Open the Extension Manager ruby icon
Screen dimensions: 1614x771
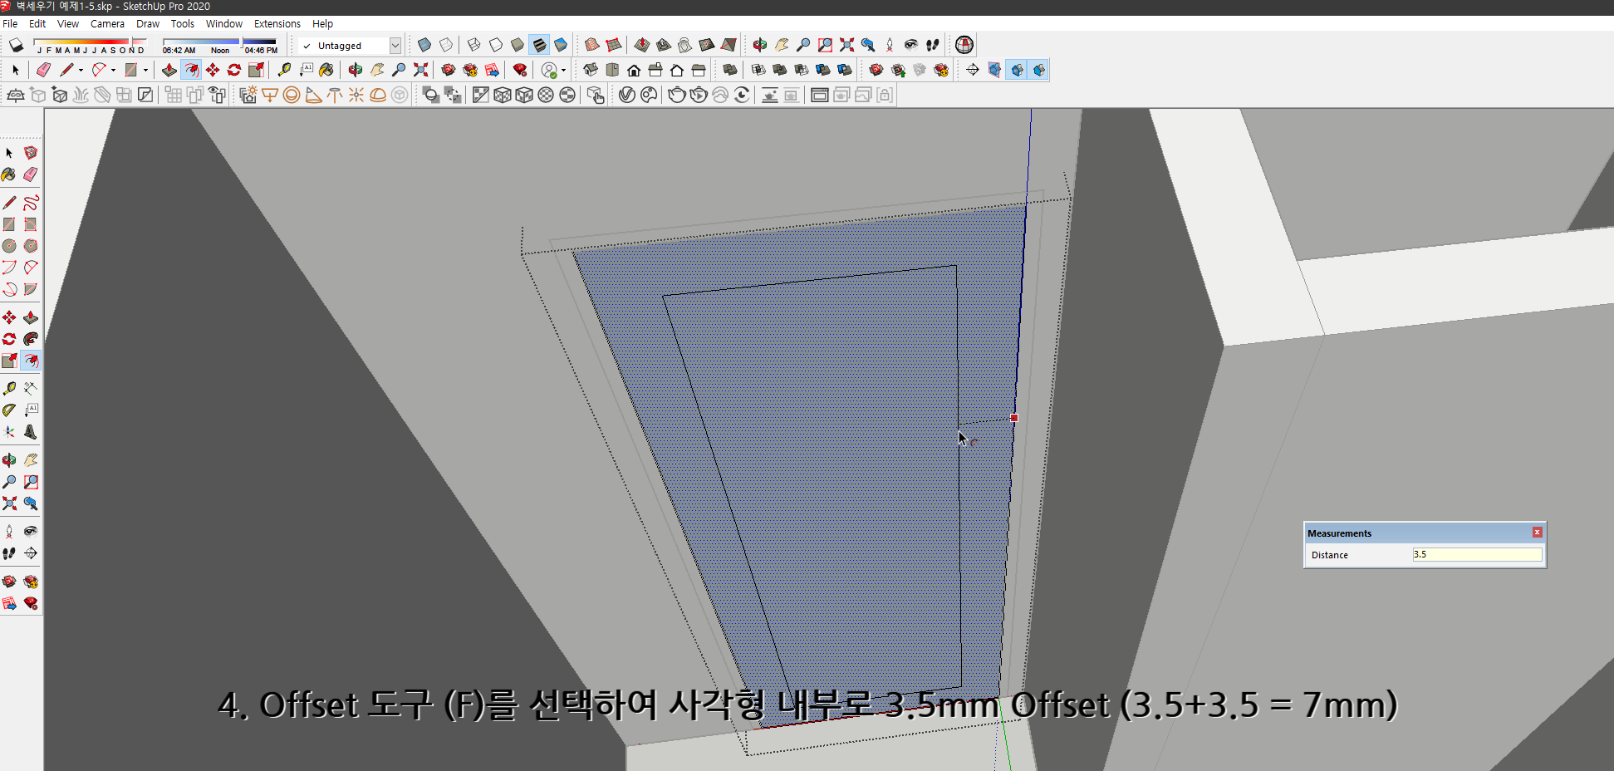point(520,70)
